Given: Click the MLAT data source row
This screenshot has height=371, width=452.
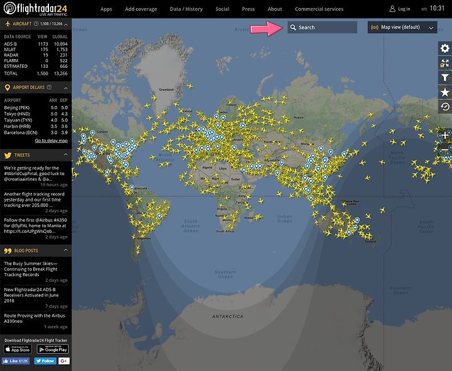Looking at the screenshot, I should pos(36,50).
